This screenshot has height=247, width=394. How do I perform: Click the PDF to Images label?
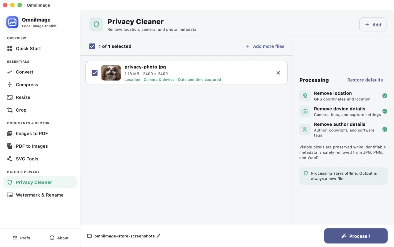[32, 146]
